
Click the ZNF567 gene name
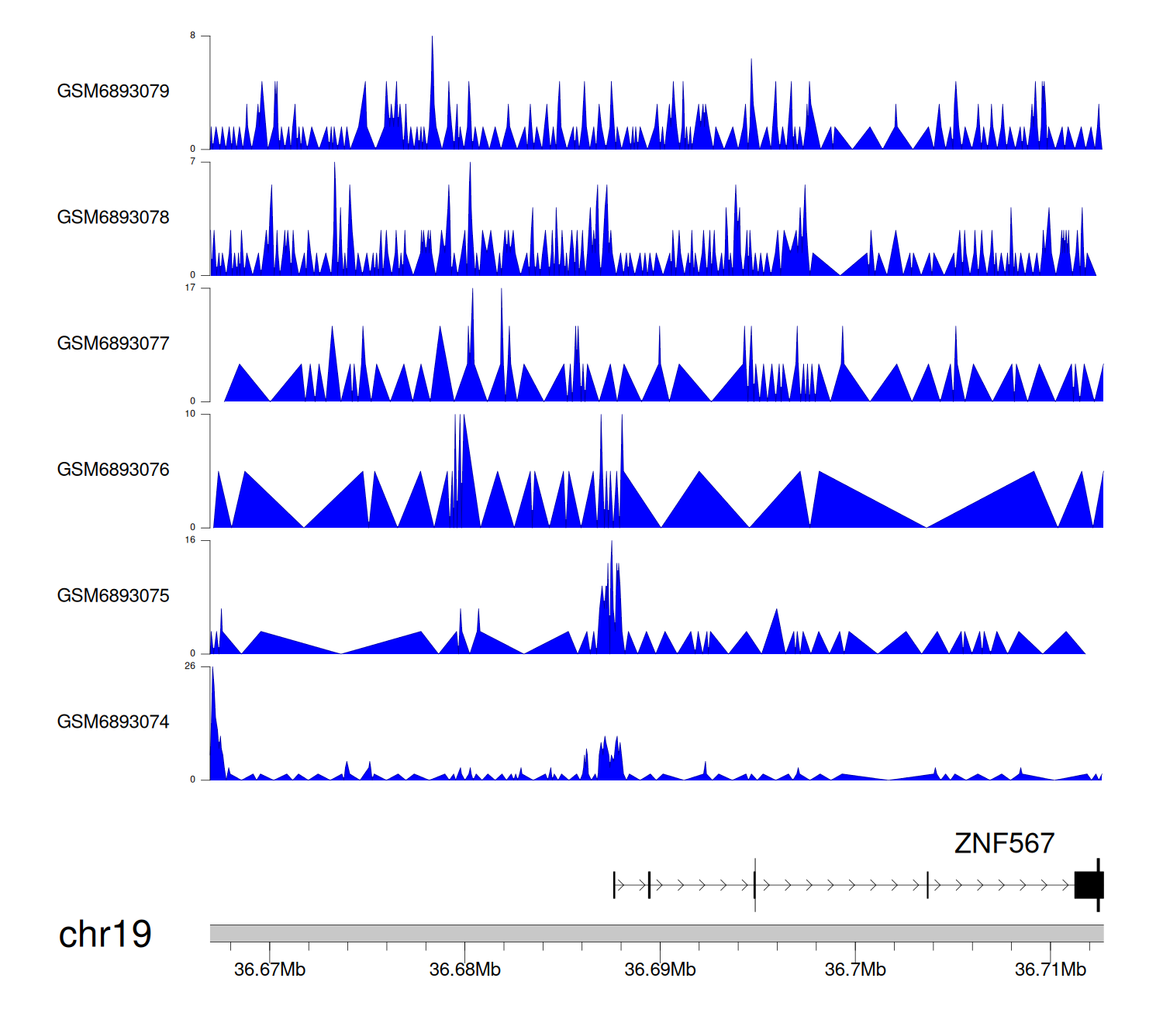tap(1004, 843)
